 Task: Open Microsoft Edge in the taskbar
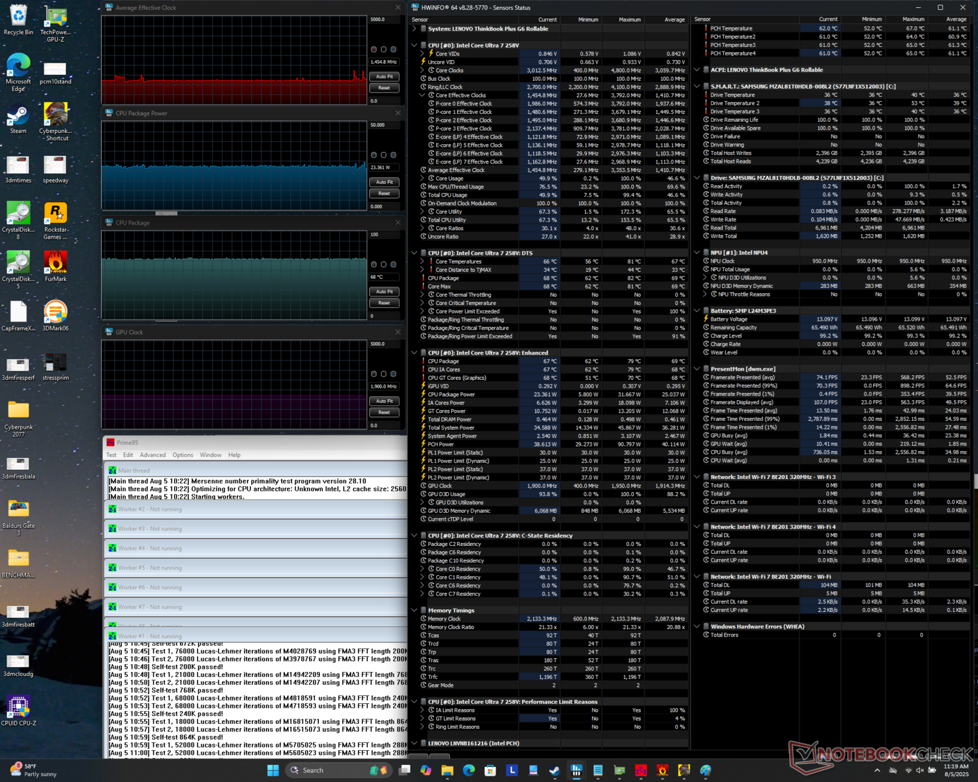pos(469,770)
